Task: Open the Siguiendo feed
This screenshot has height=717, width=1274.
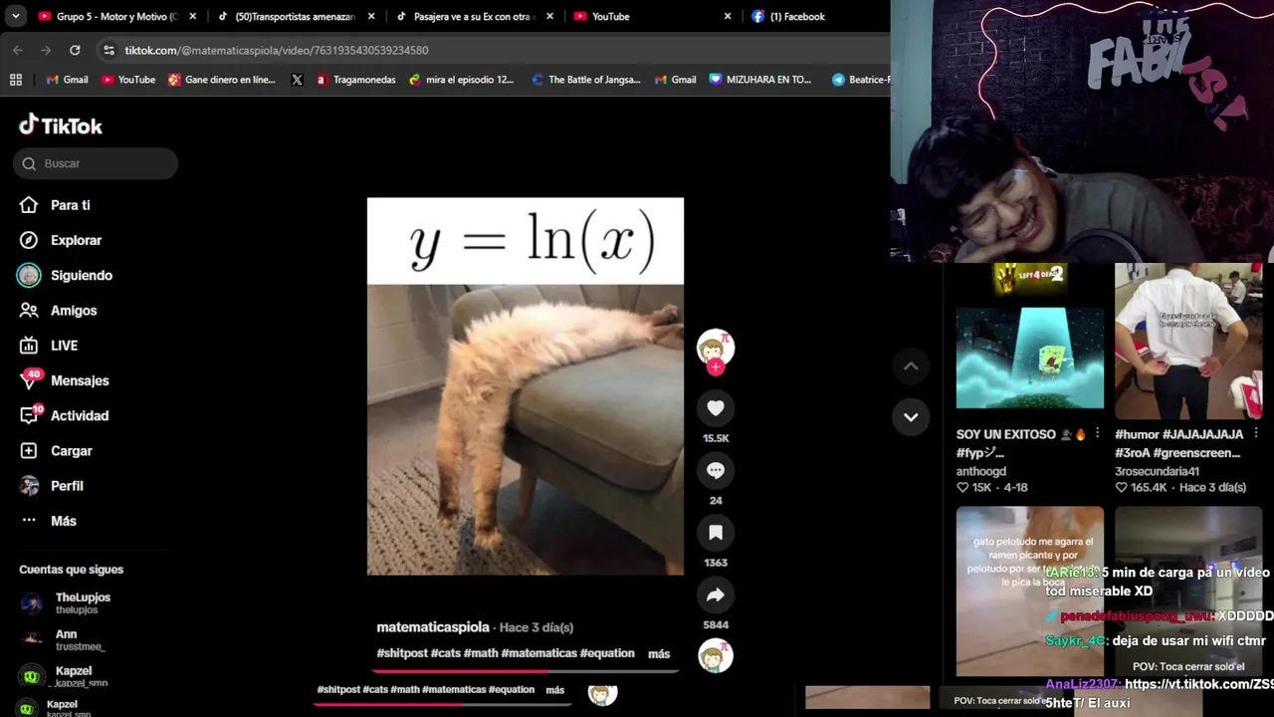Action: click(x=67, y=275)
